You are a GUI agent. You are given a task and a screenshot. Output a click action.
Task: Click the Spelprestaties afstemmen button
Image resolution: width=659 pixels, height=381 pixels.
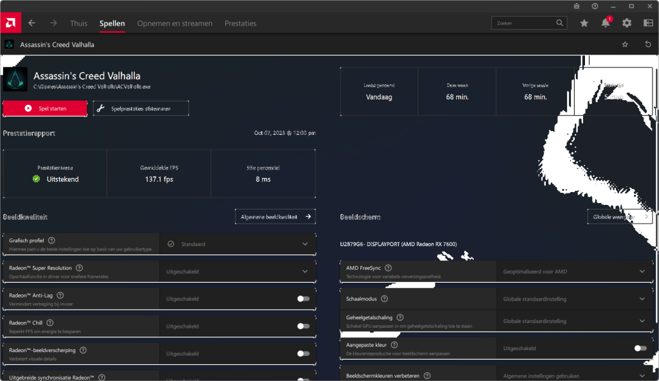click(x=141, y=109)
